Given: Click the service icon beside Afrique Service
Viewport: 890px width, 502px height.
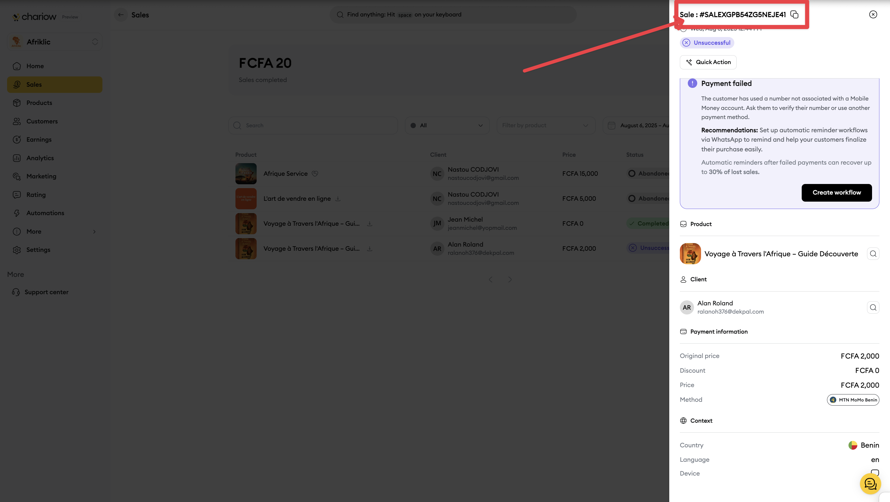Looking at the screenshot, I should (315, 173).
